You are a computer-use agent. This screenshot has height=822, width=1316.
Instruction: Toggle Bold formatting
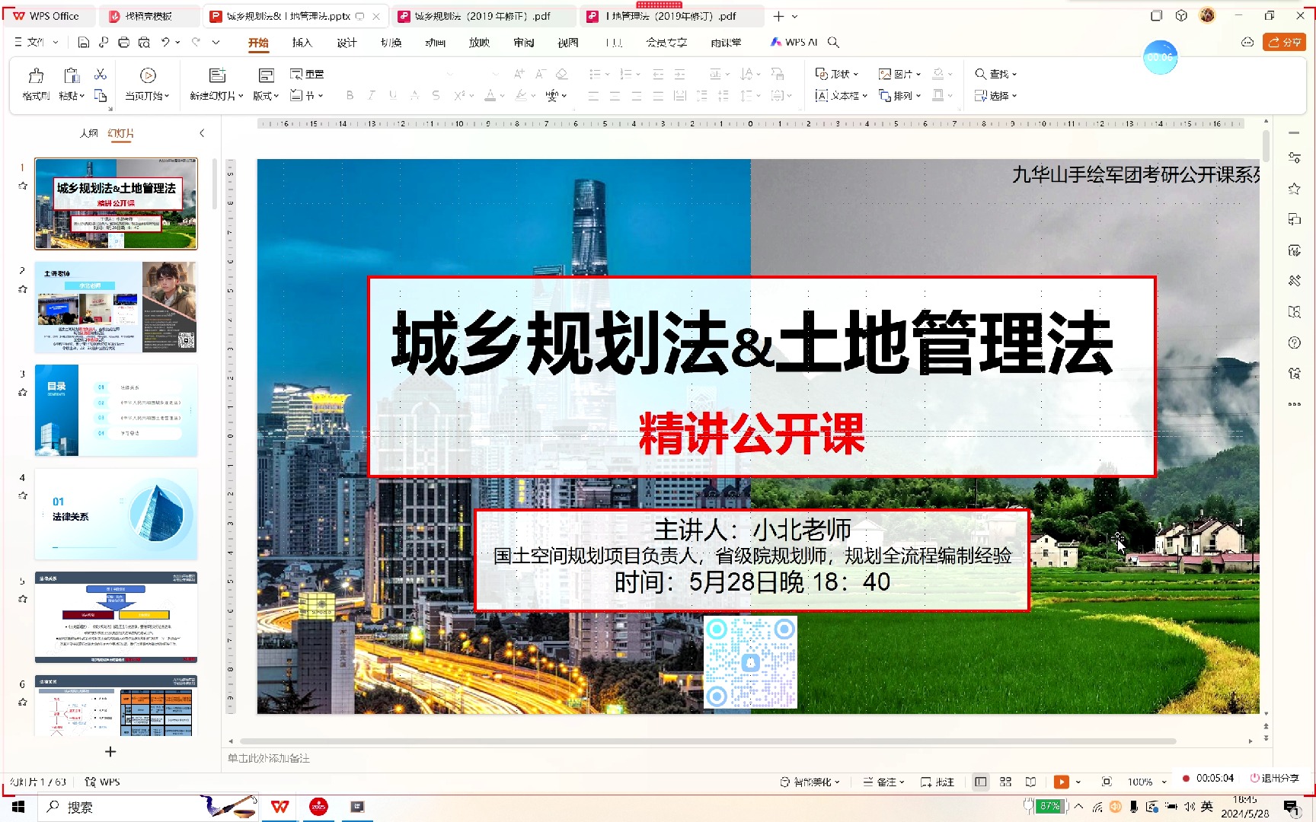click(x=350, y=95)
